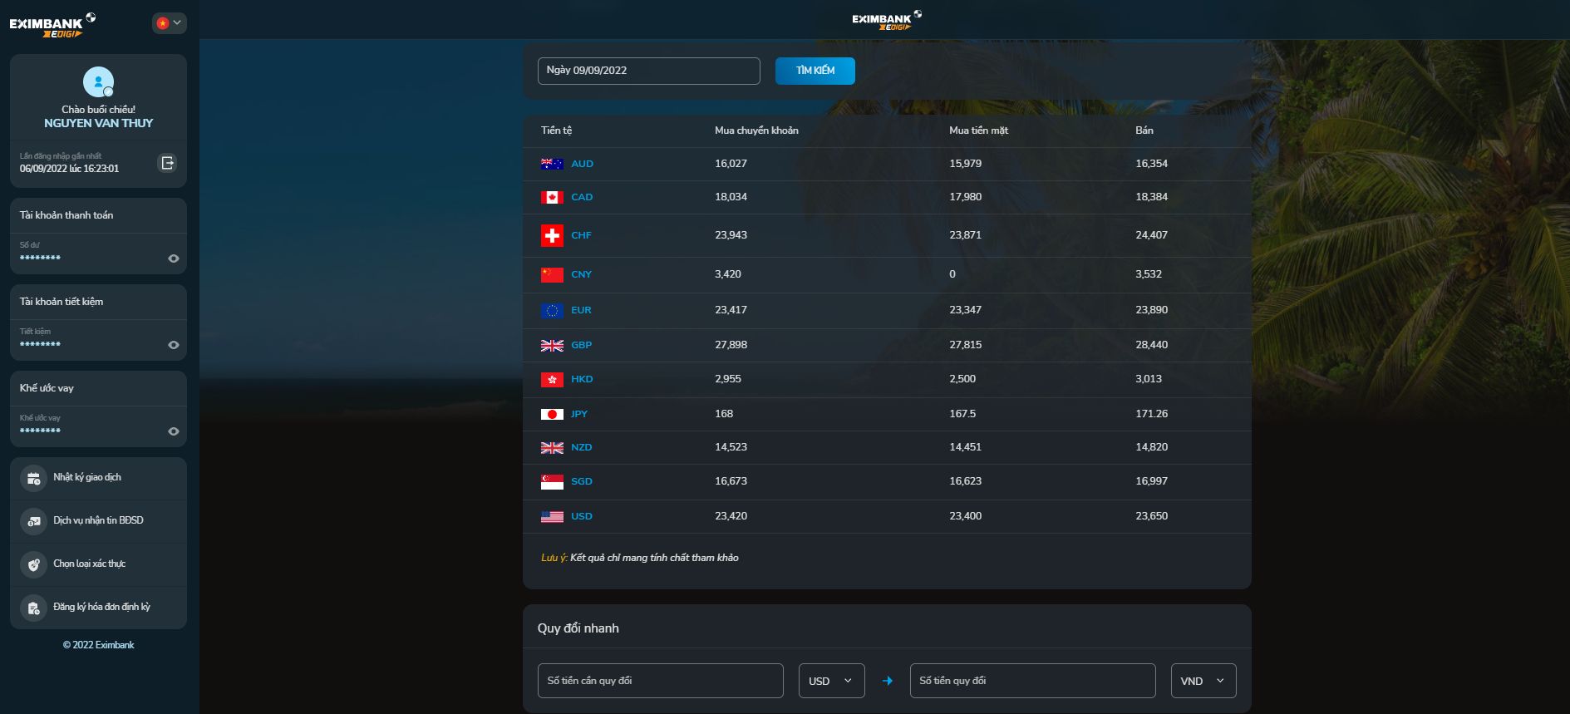
Task: Click the AUD currency link
Action: 582,164
